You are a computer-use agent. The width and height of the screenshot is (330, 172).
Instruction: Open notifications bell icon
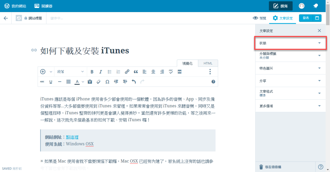(316, 6)
